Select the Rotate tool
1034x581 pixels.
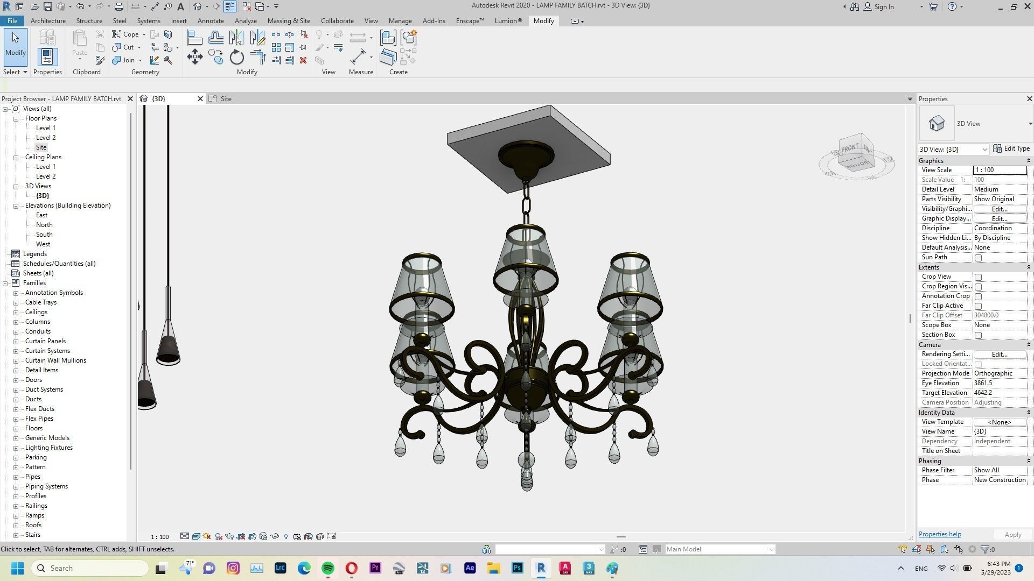pos(236,58)
